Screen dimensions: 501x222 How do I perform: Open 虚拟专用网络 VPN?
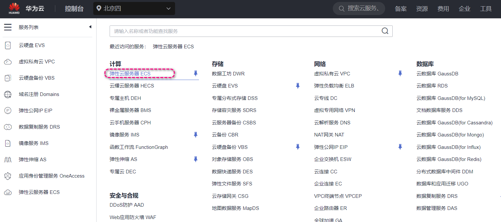(334, 110)
